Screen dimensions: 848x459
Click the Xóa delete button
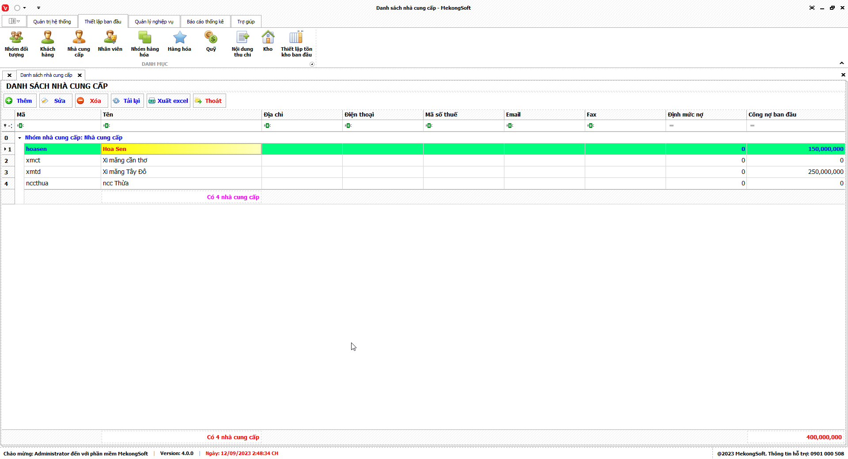click(91, 101)
